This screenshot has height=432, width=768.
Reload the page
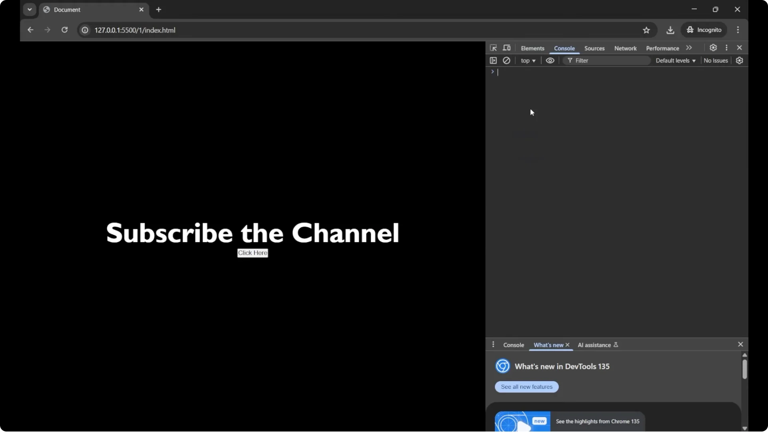pyautogui.click(x=64, y=30)
